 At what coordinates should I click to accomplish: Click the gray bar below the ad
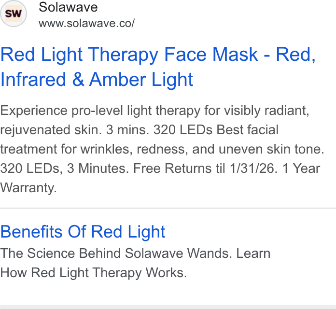point(168,307)
